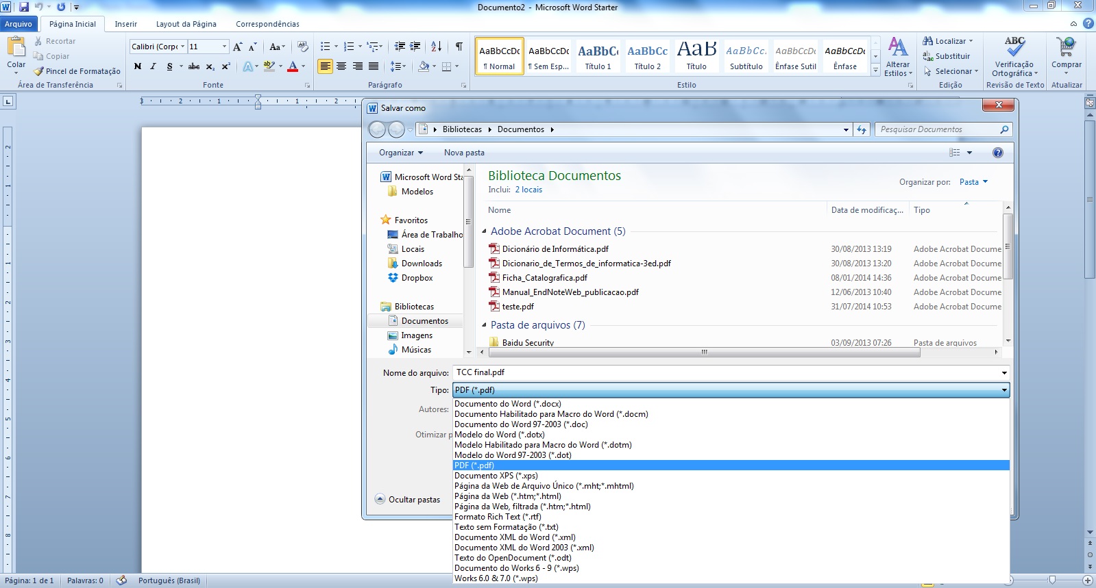
Task: Align text to the right
Action: point(358,66)
